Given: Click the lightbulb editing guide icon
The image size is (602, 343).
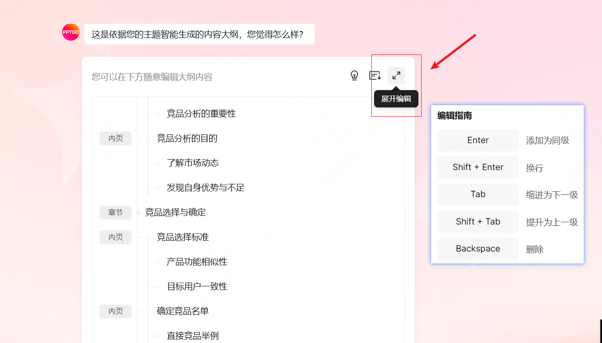Looking at the screenshot, I should point(354,75).
